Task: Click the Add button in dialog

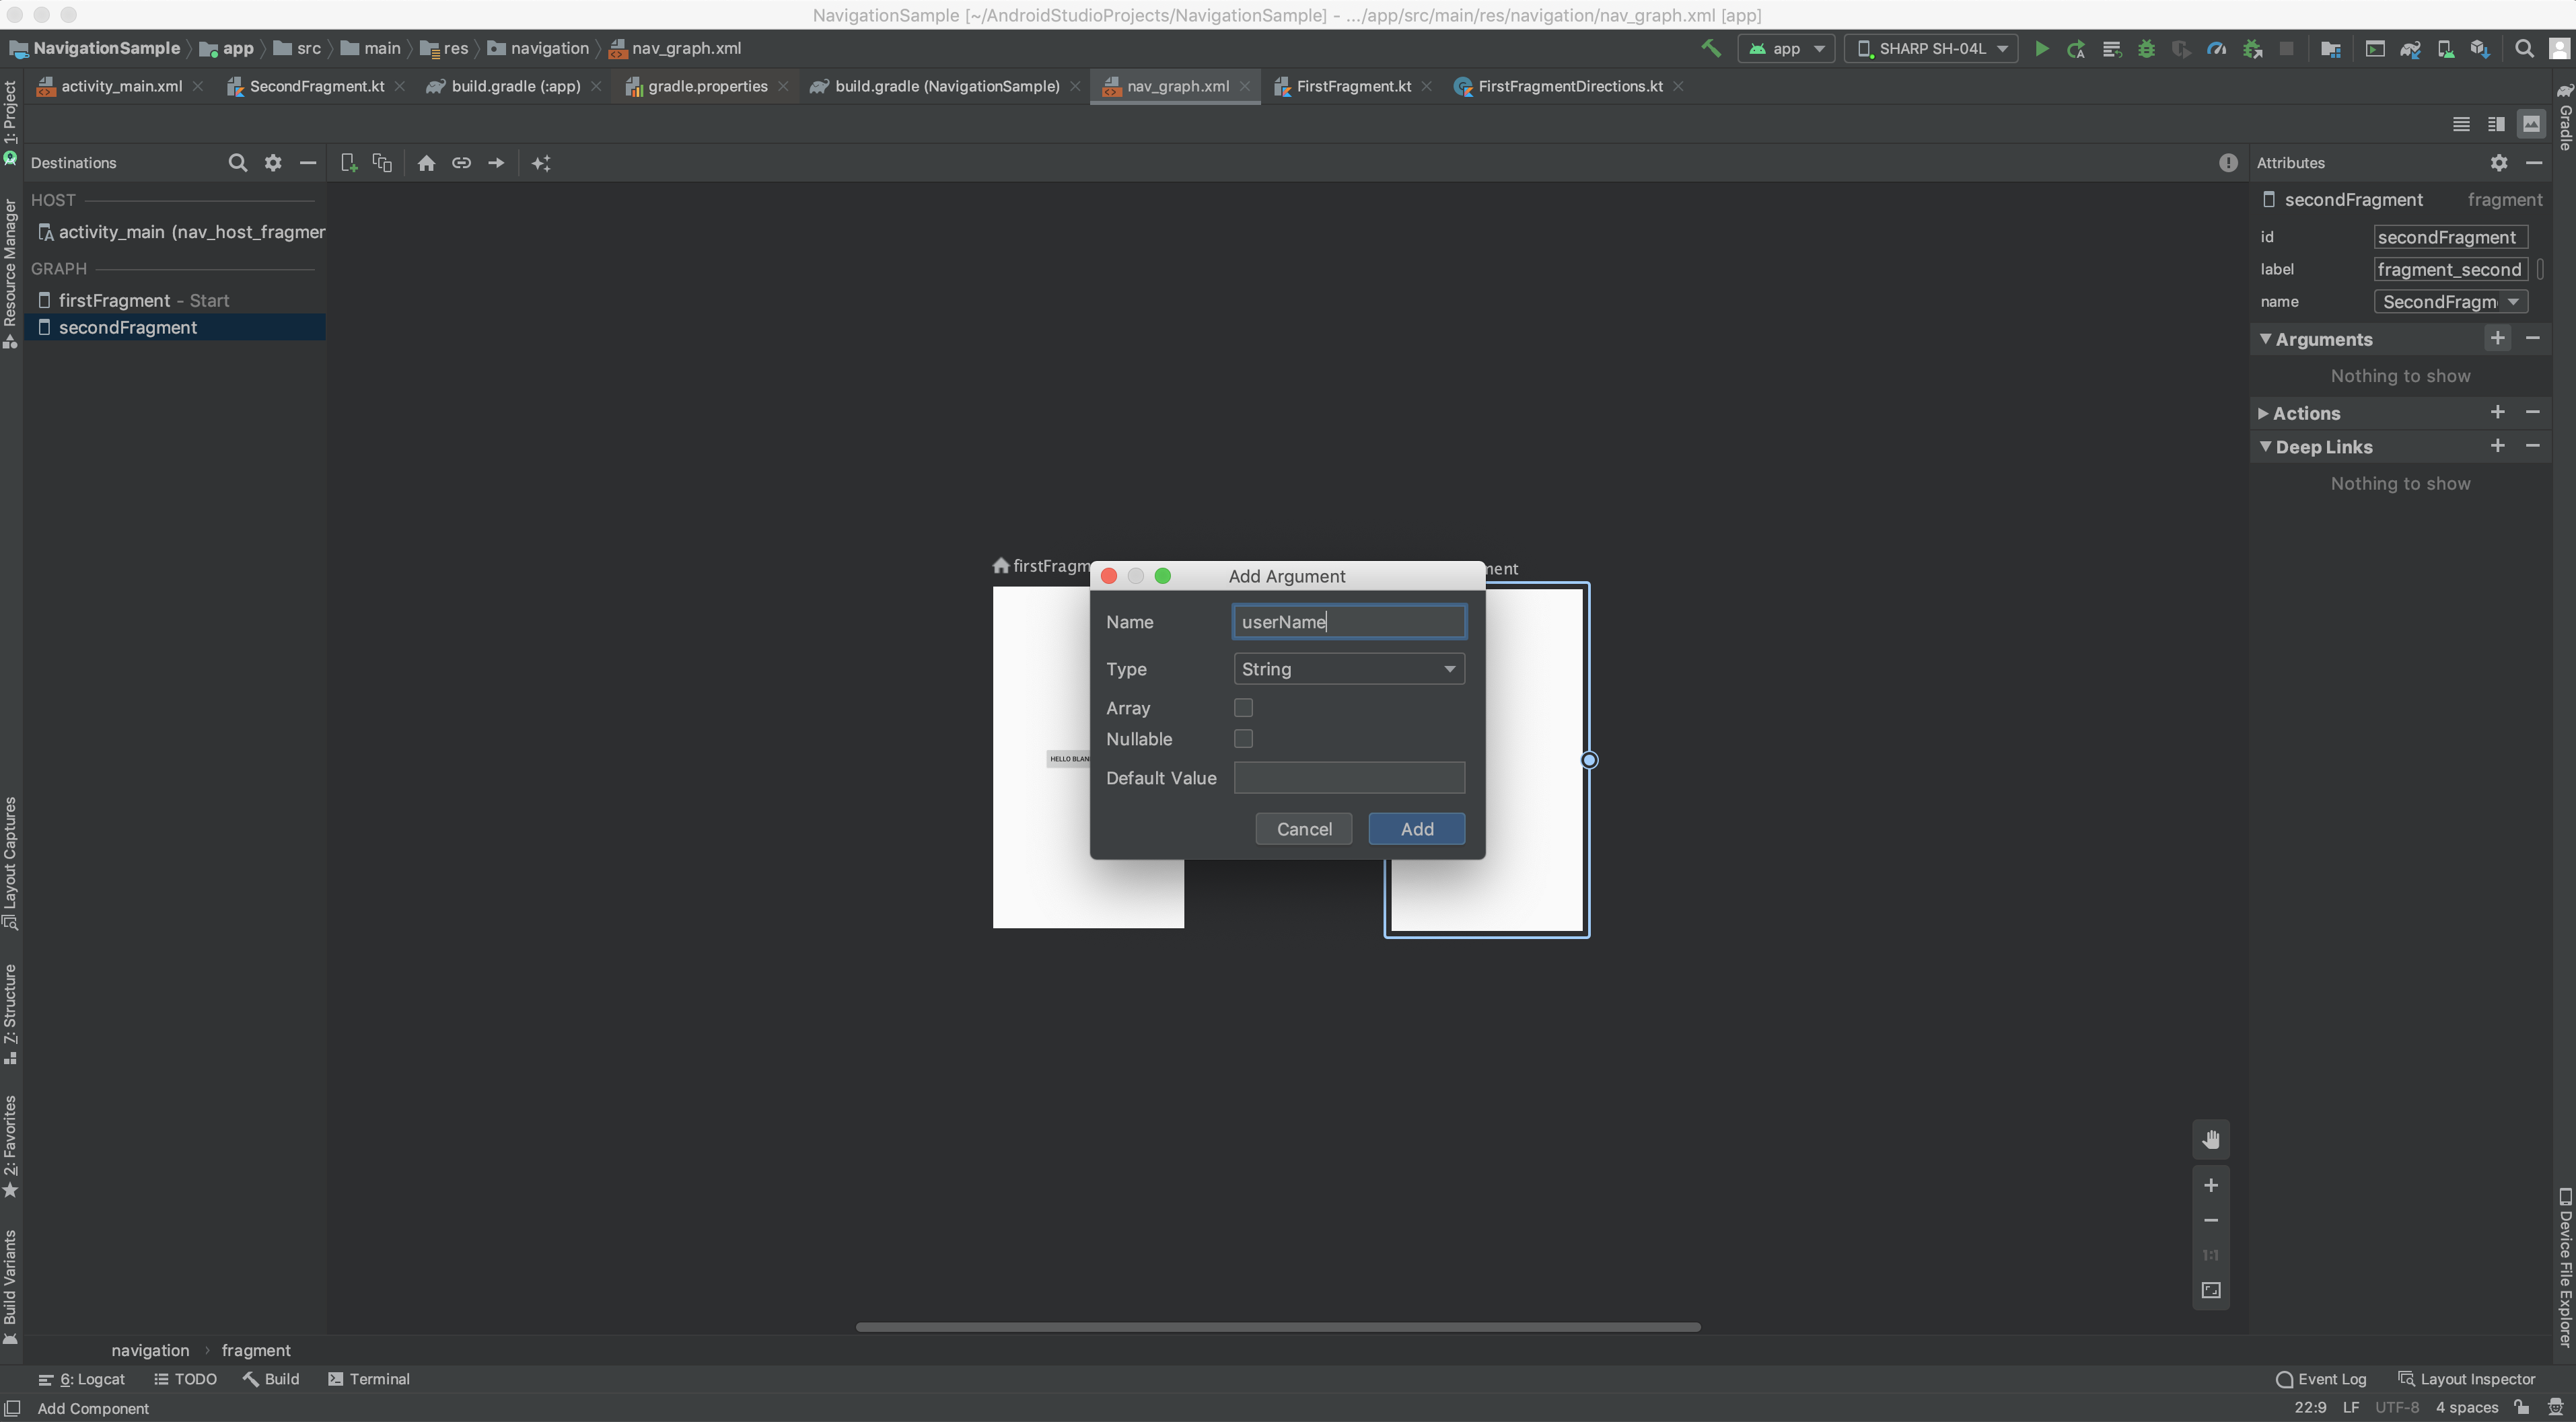Action: 1416,829
